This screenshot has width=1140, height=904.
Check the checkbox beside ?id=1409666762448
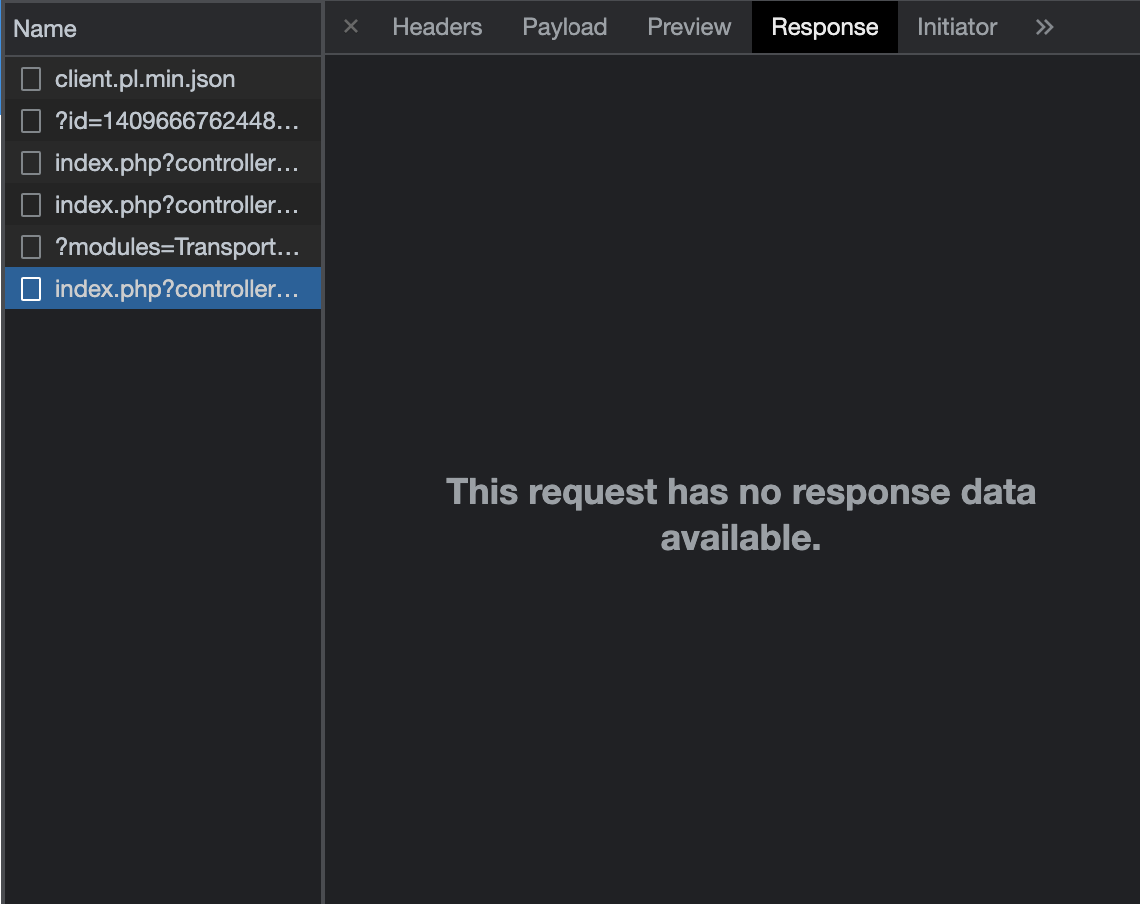30,120
